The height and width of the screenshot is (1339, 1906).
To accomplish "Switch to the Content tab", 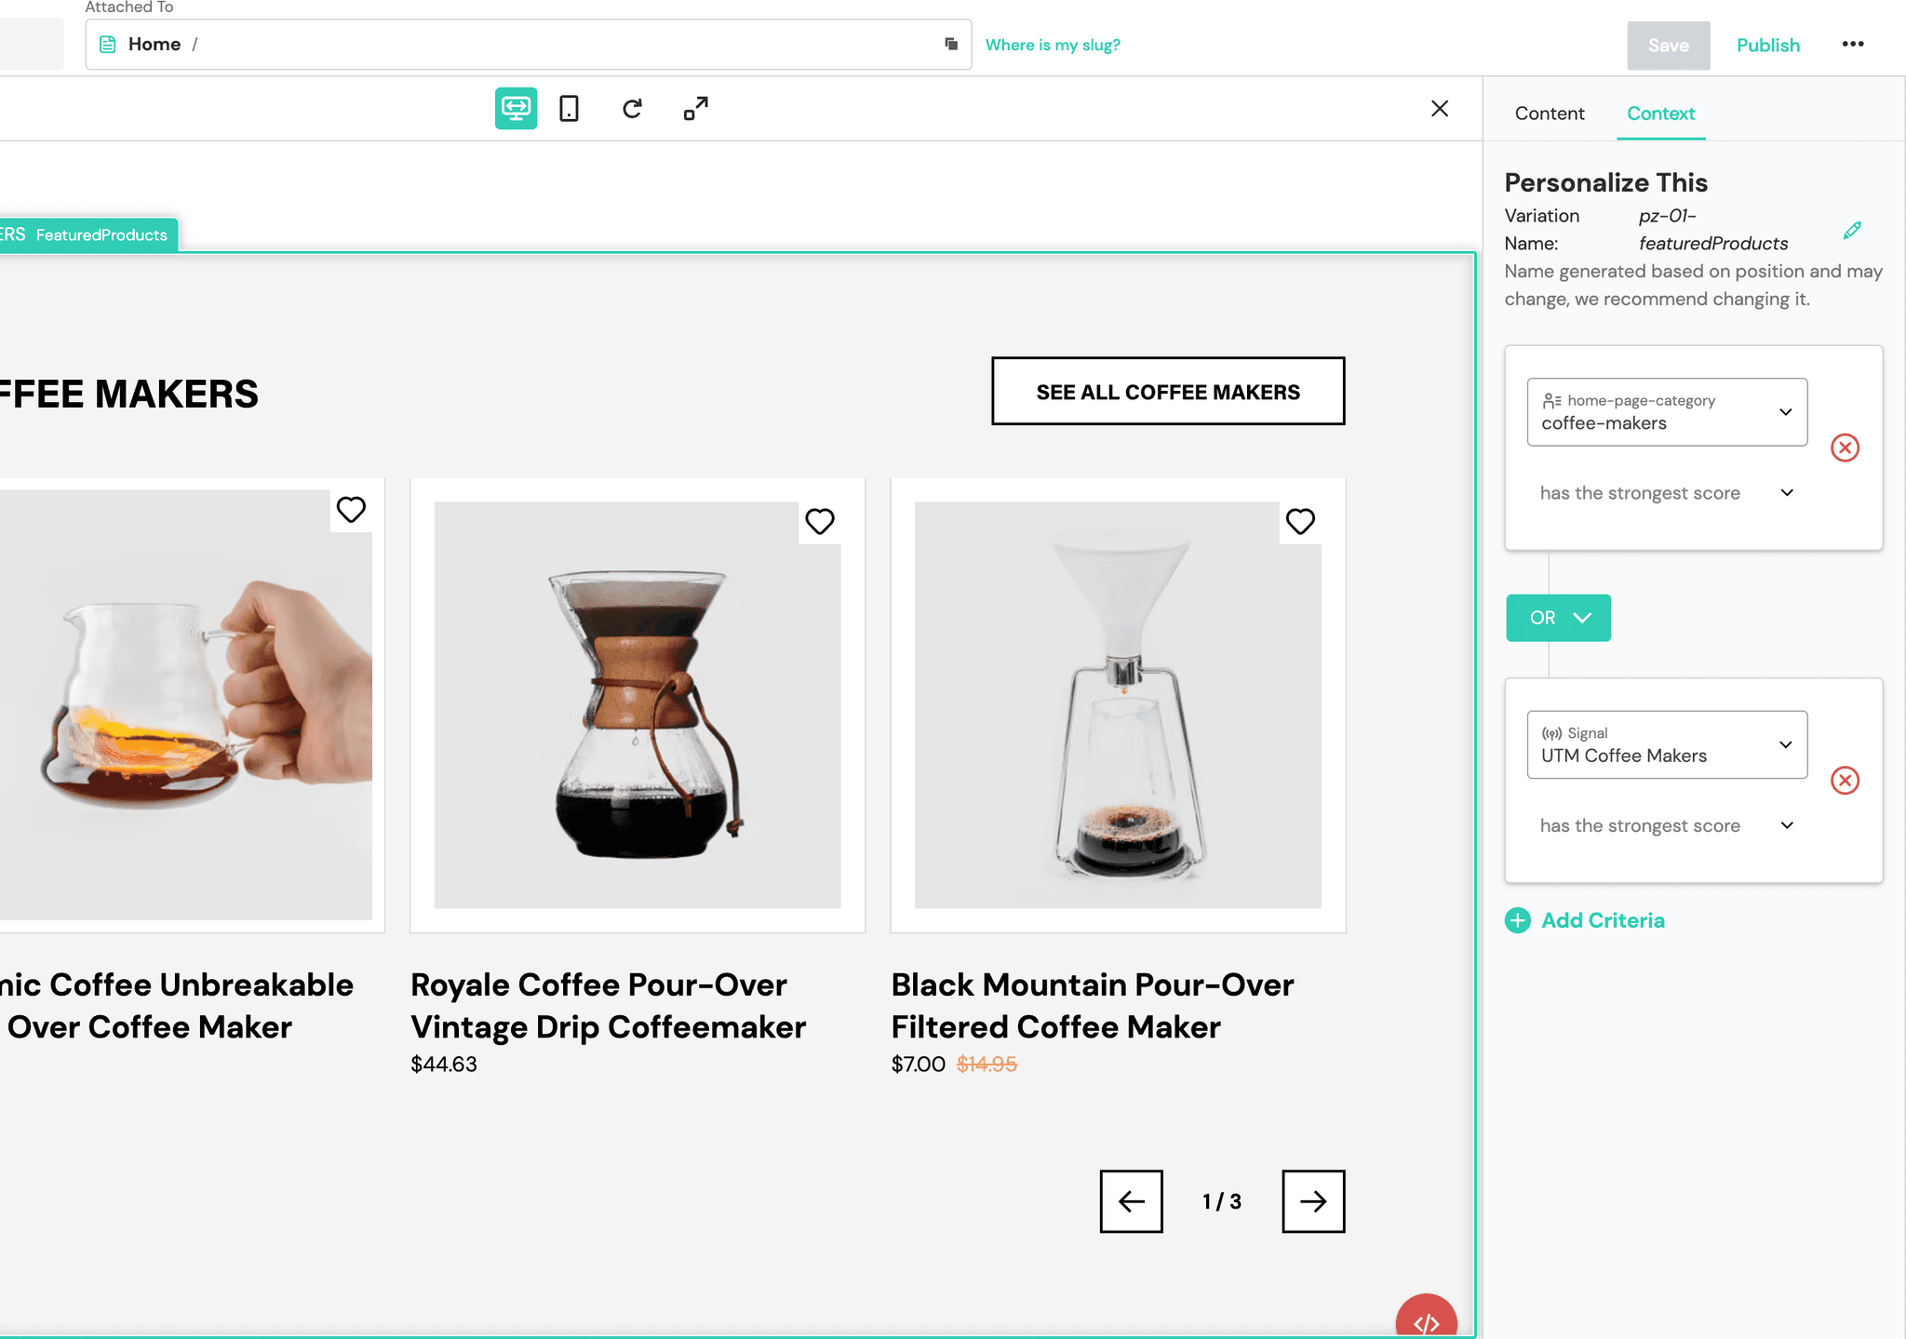I will pos(1548,113).
